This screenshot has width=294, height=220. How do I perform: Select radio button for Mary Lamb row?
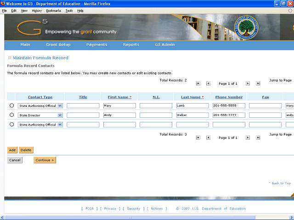[11, 105]
